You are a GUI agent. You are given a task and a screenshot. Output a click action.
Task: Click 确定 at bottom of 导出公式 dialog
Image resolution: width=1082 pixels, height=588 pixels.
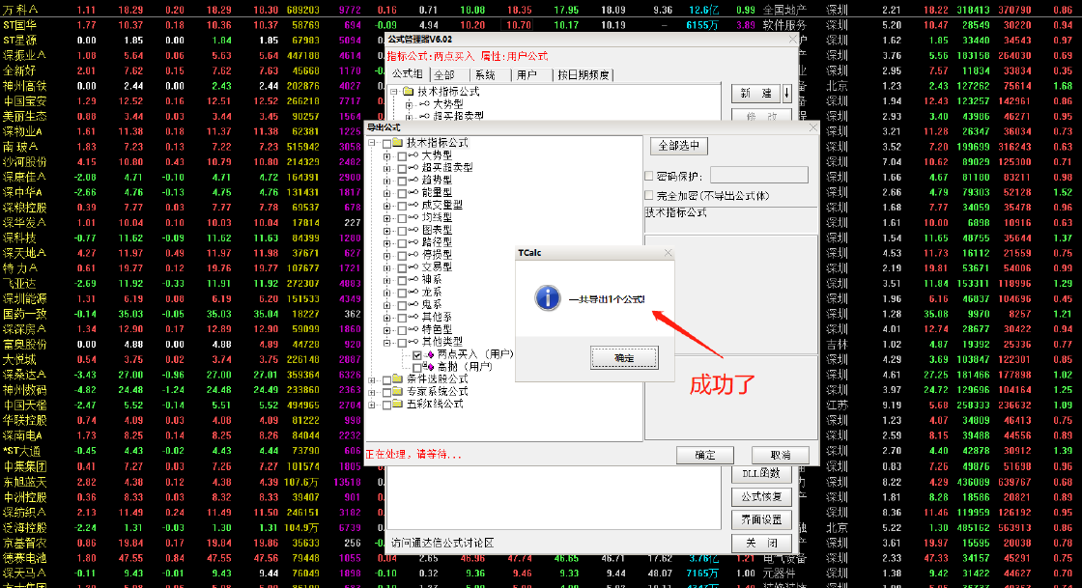[704, 455]
